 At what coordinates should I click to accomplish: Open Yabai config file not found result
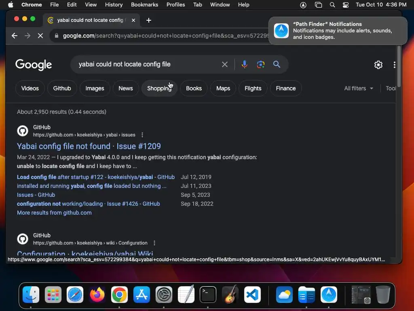tap(89, 146)
